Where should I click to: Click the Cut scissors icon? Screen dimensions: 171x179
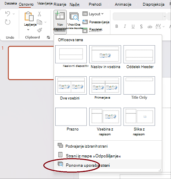tap(39, 14)
